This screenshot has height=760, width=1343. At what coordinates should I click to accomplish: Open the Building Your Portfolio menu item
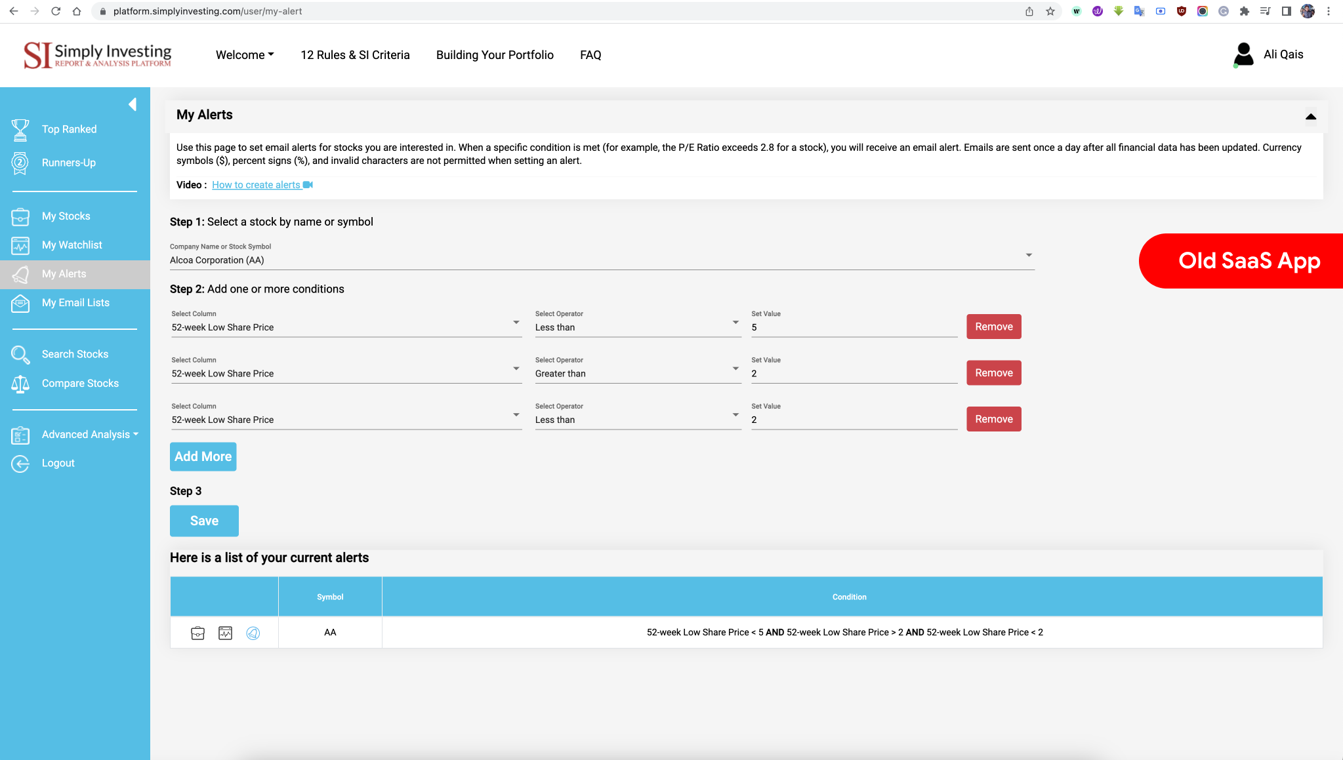tap(495, 55)
